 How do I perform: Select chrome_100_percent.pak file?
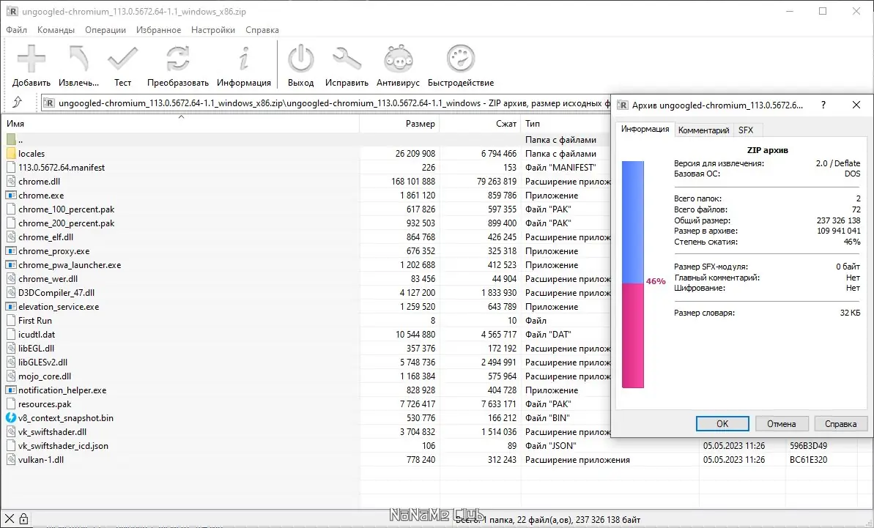click(67, 209)
